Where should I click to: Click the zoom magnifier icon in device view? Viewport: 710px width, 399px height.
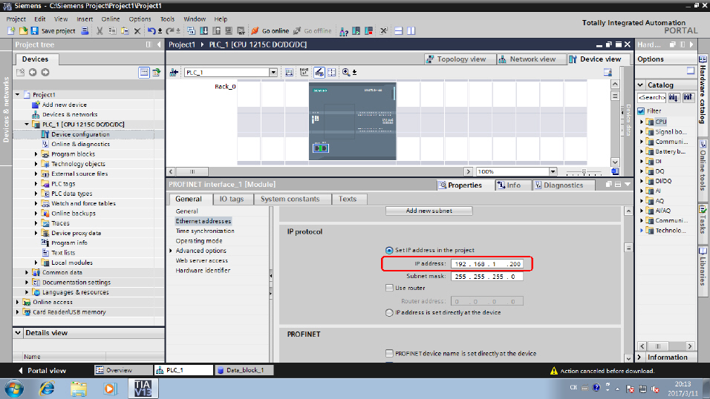[x=346, y=73]
